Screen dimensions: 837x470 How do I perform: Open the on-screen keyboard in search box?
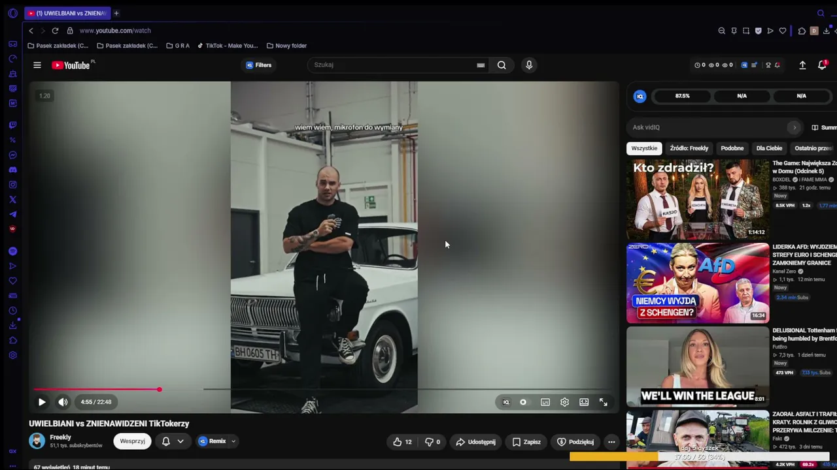point(481,65)
